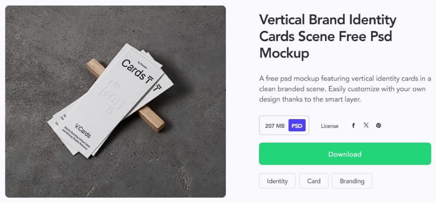Share the mockup on Facebook
Screen dimensions: 436x202
[x=354, y=126]
